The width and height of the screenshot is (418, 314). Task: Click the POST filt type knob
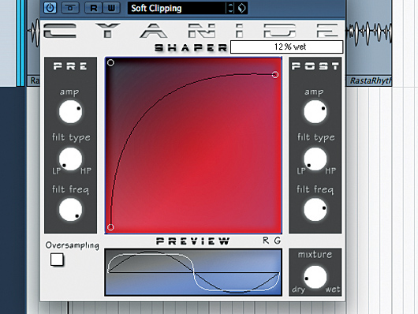315,159
